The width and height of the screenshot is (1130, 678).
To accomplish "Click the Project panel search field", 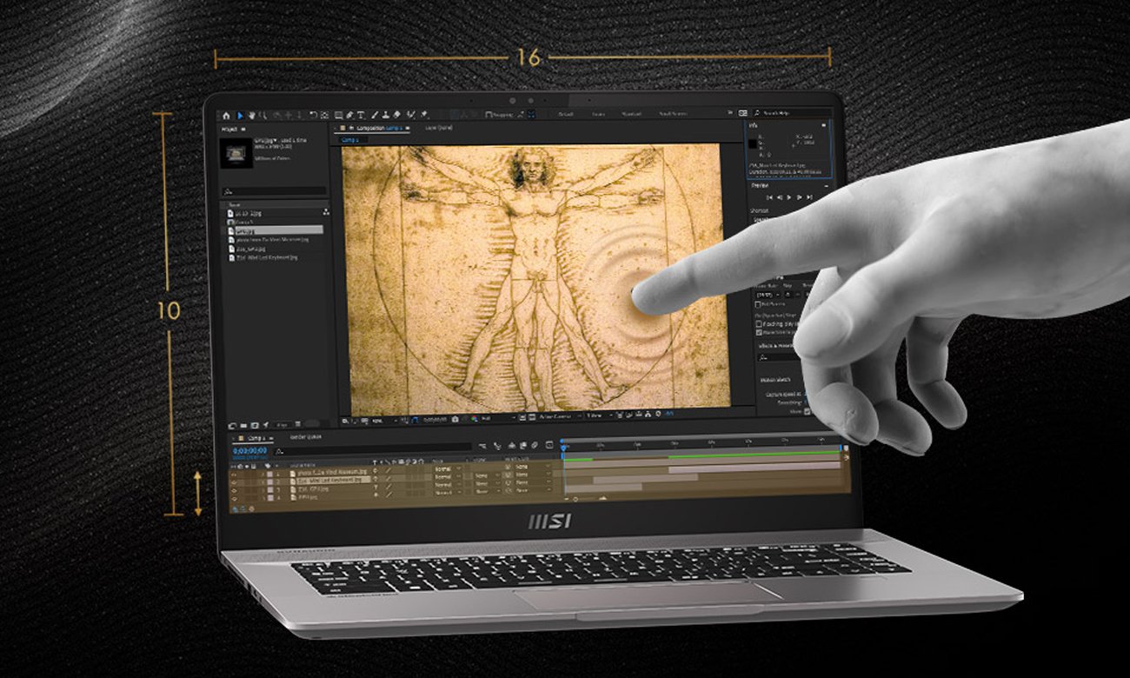I will (274, 192).
